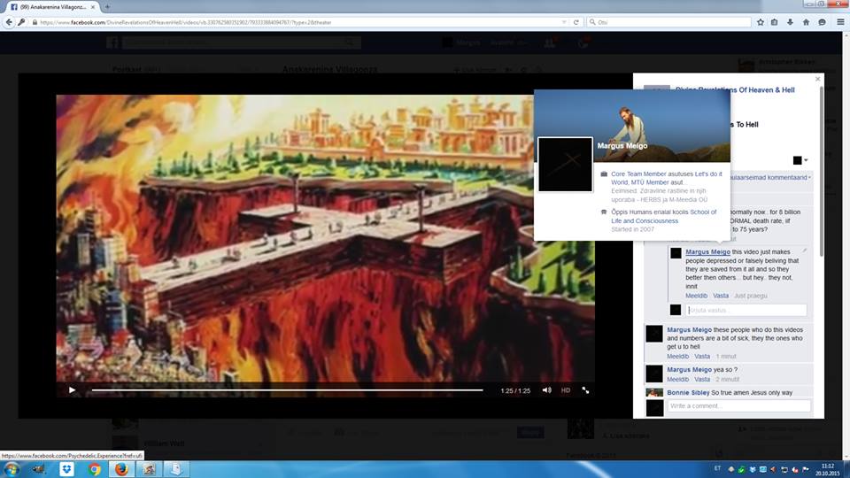Like the 'yea so ?' comment
The width and height of the screenshot is (850, 478).
(677, 380)
